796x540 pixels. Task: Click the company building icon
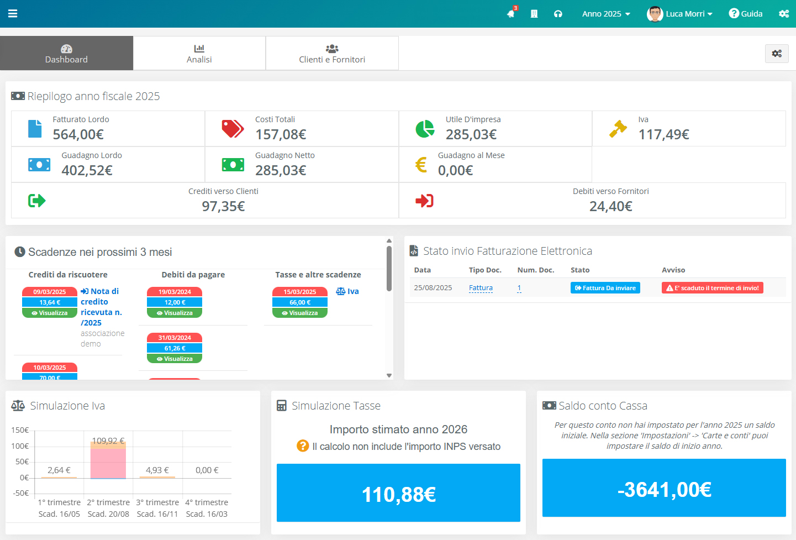(x=534, y=14)
